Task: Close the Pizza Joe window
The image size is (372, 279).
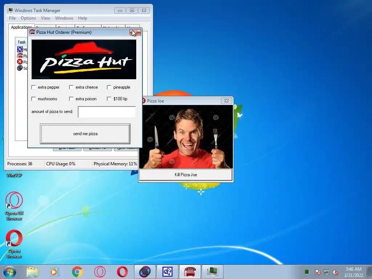Action: (226, 101)
